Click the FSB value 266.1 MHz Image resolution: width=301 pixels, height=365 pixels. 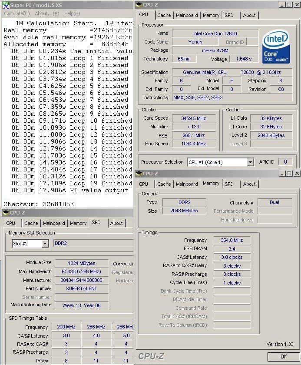pyautogui.click(x=194, y=135)
